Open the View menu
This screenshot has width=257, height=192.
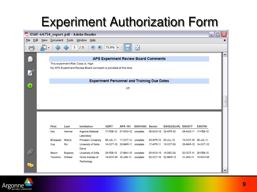coord(44,40)
